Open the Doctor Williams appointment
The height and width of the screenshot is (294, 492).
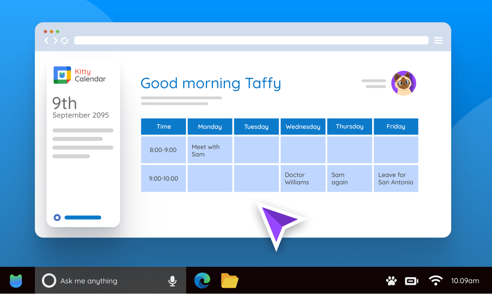coord(303,179)
